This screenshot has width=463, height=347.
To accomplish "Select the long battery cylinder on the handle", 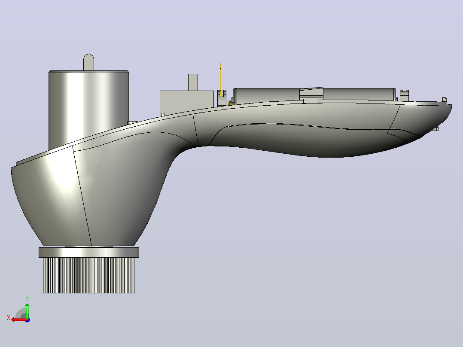I will (314, 96).
